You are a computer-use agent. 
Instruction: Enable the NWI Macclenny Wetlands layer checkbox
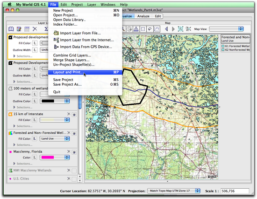(74, 171)
